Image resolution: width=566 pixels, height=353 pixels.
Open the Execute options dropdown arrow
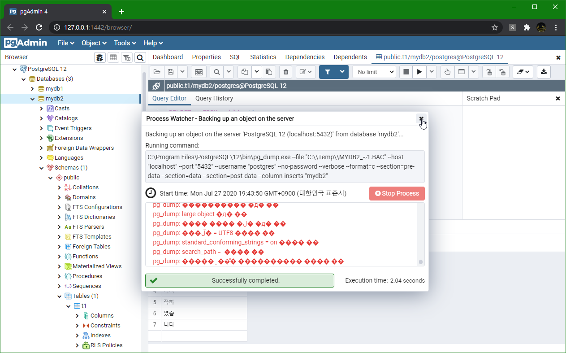pyautogui.click(x=432, y=72)
